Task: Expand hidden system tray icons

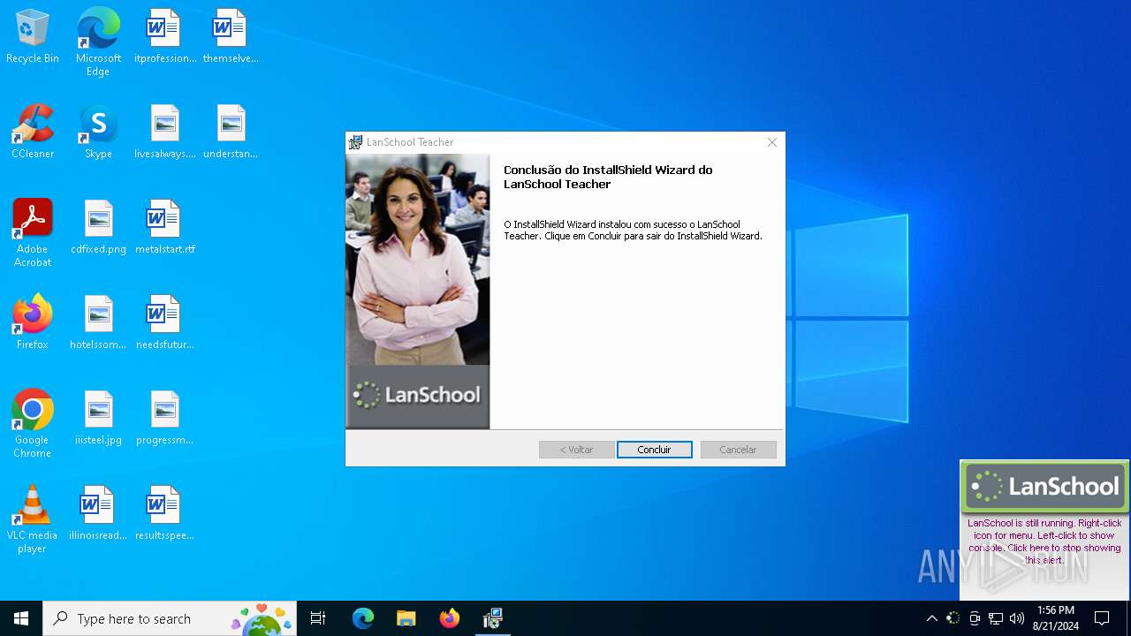Action: coord(931,618)
